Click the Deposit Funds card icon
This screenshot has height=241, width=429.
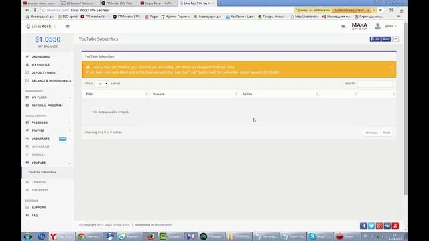27,72
